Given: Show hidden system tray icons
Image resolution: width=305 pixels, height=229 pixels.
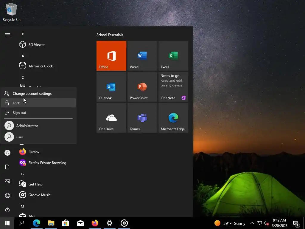Looking at the screenshot, I should coord(252,223).
